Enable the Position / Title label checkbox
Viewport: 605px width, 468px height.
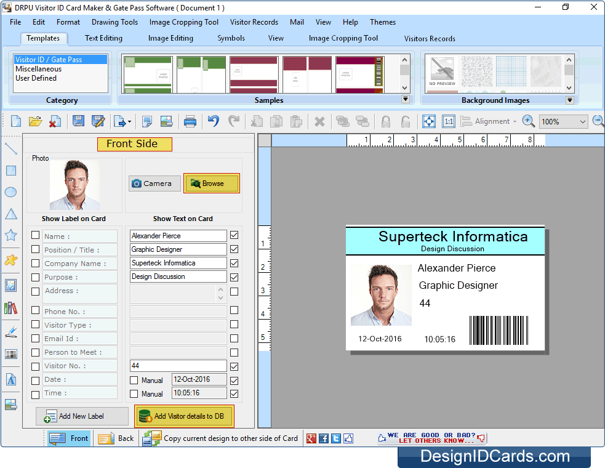(36, 249)
